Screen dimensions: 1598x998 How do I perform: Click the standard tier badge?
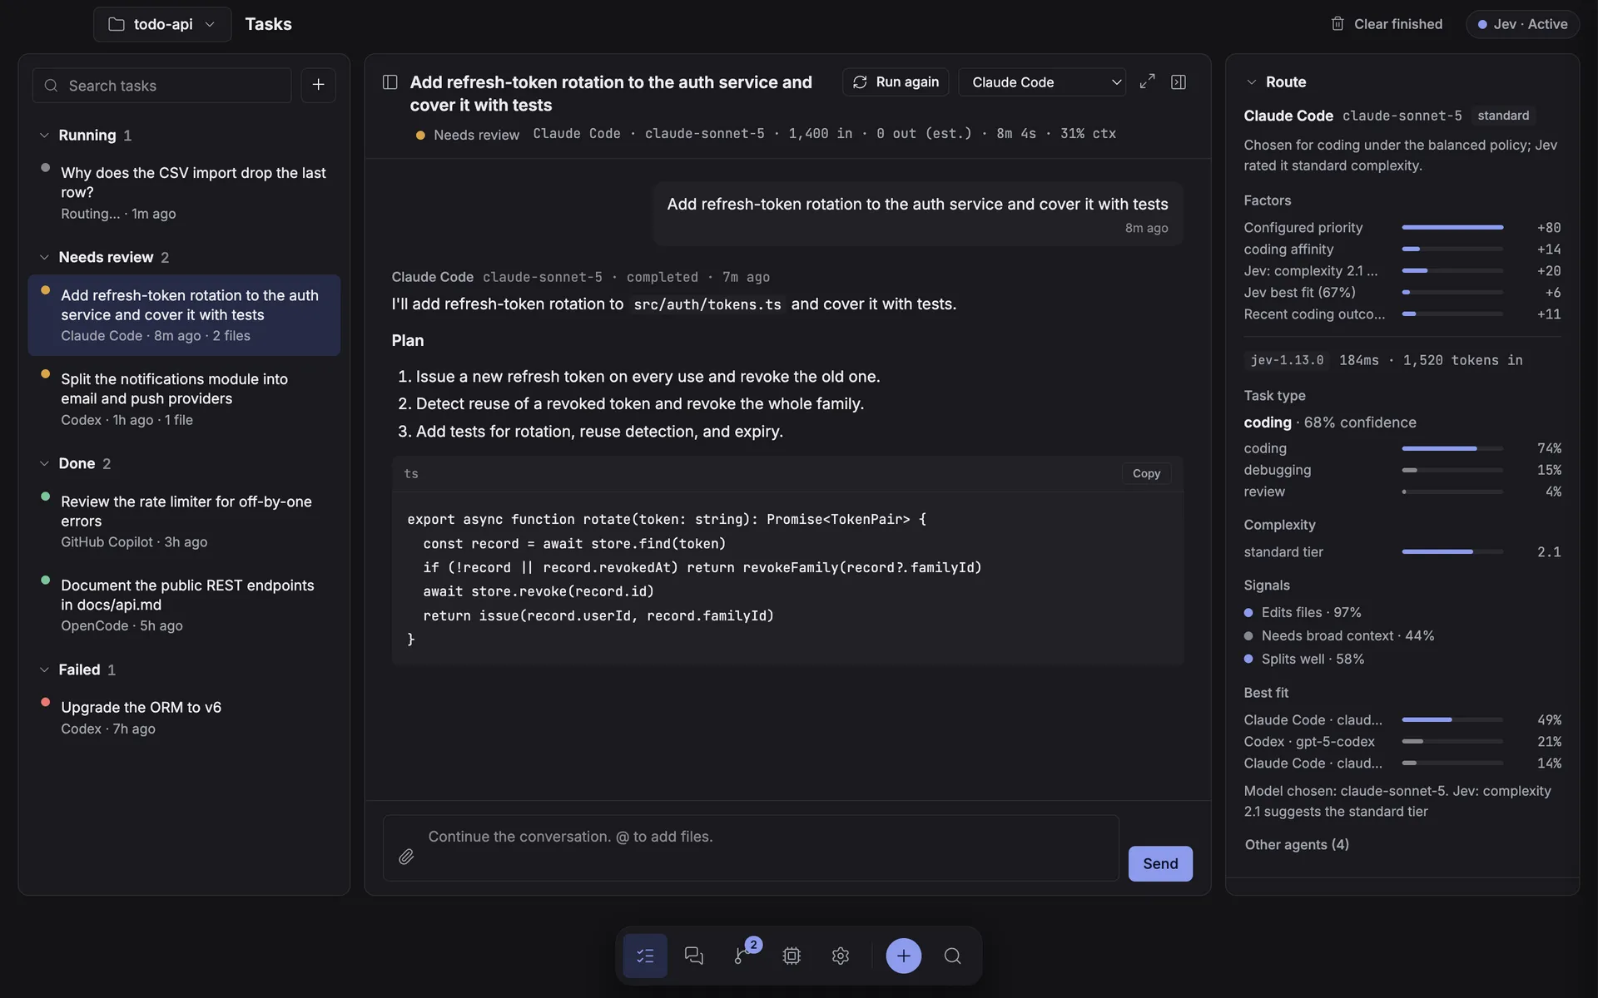[x=1503, y=116]
